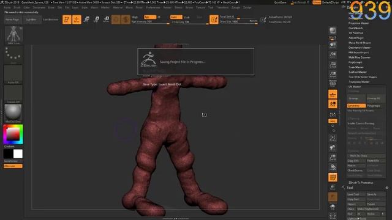Screen dimensions: 392x220
Task: Select the Move transform icon in top shelf
Action: pyautogui.click(x=86, y=20)
